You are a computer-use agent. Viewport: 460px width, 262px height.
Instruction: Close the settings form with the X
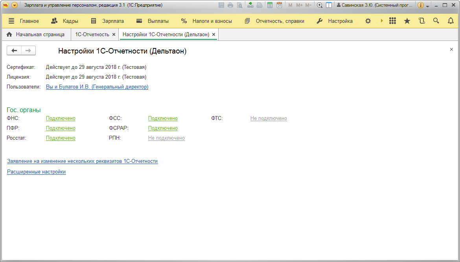[x=451, y=49]
